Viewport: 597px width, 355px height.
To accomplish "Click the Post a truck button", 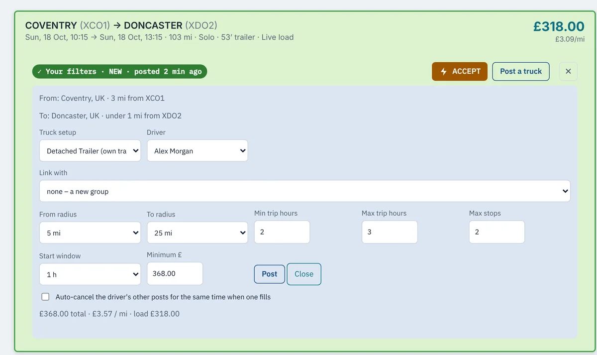I will [521, 71].
